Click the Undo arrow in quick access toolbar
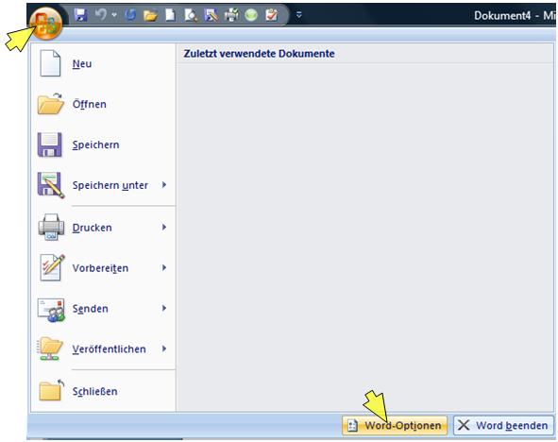This screenshot has width=558, height=442. click(x=101, y=14)
